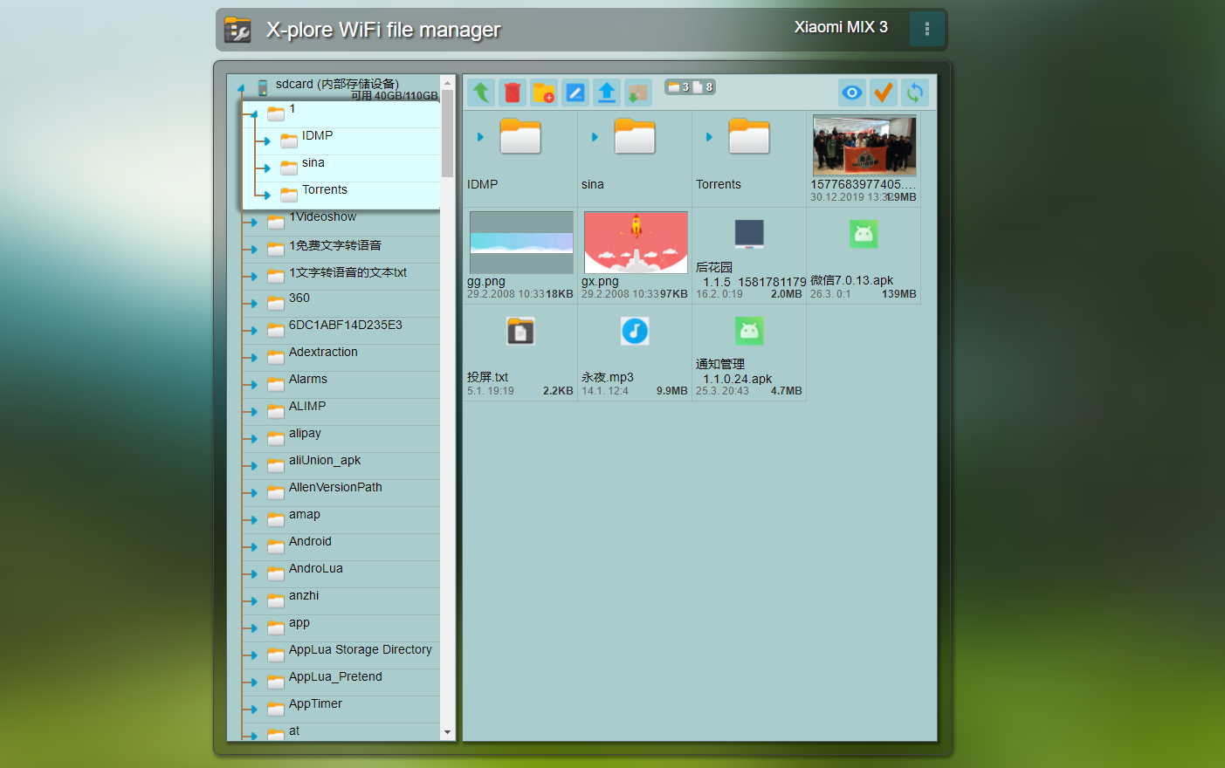The height and width of the screenshot is (768, 1225).
Task: Expand the sina tree node arrow
Action: (266, 168)
